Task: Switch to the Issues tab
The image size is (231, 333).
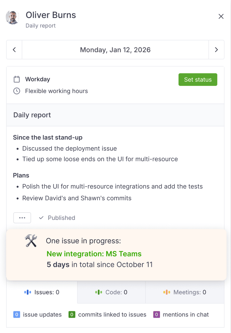Action: pyautogui.click(x=42, y=292)
